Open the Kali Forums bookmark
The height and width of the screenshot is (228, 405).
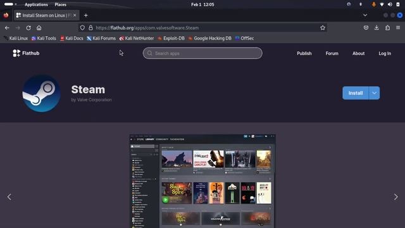(101, 38)
